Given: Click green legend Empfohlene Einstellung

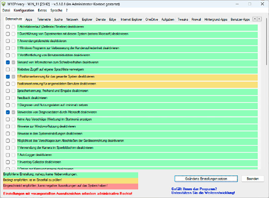Looking at the screenshot, I should [x=71, y=174].
